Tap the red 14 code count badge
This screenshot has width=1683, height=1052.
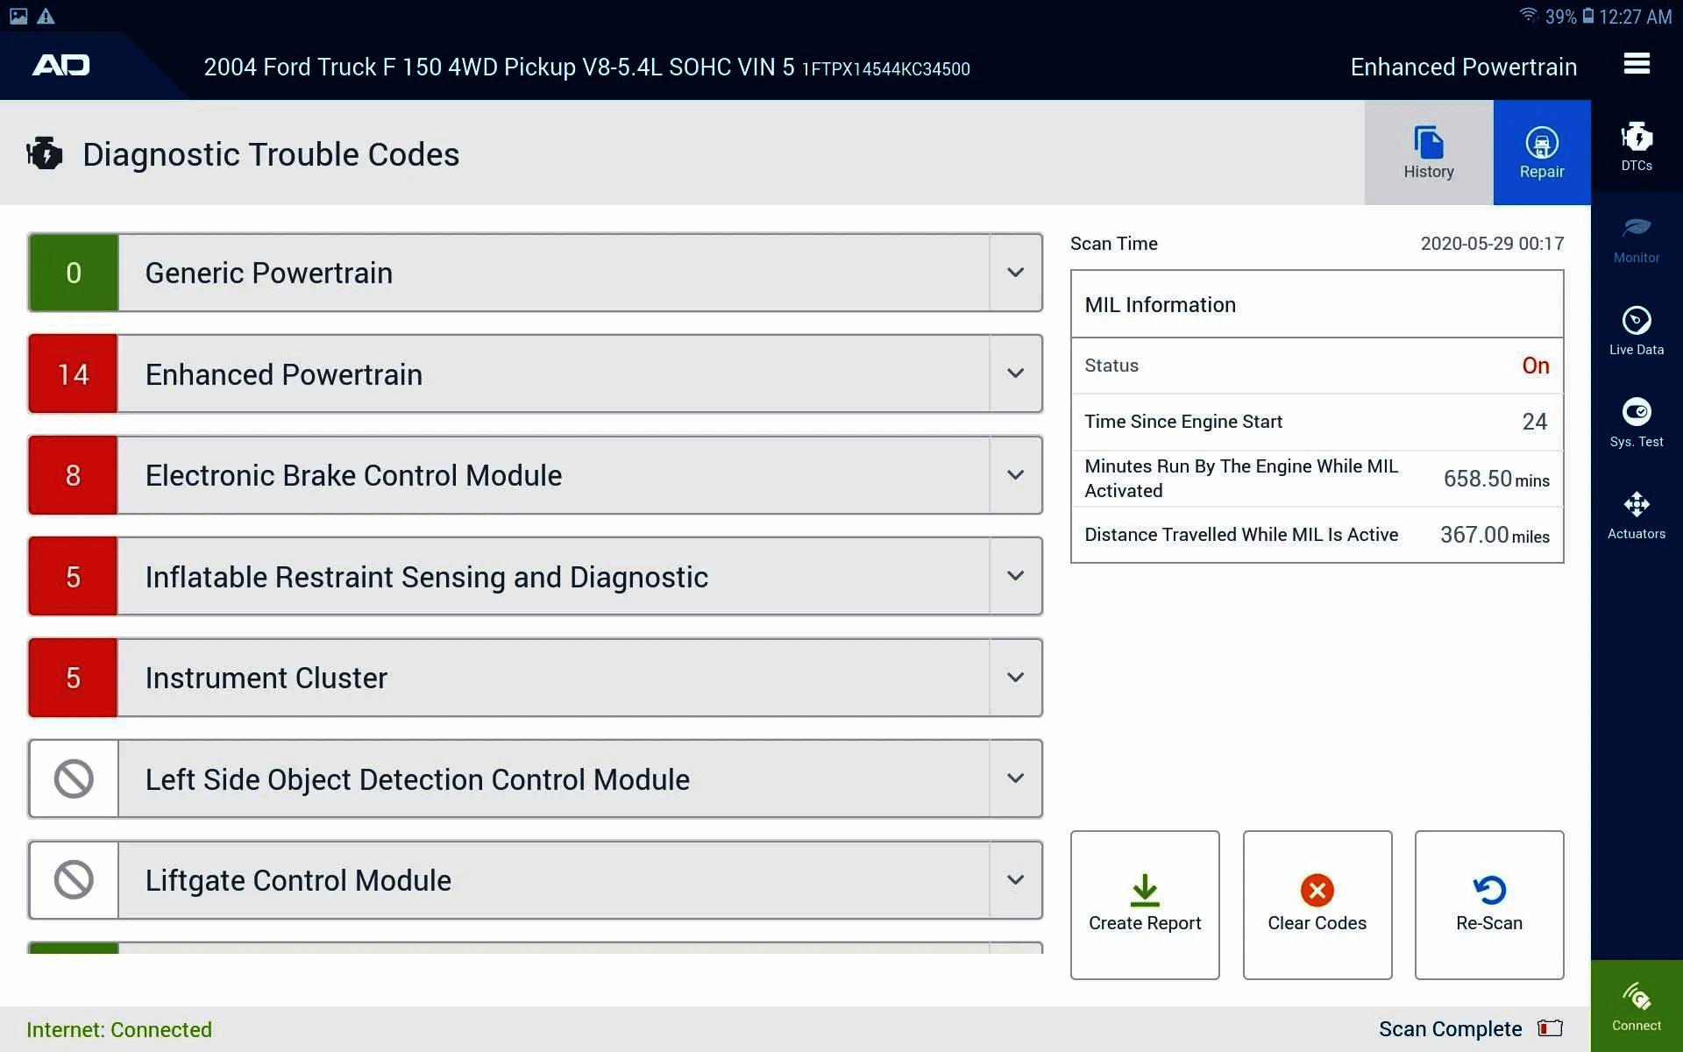(74, 374)
